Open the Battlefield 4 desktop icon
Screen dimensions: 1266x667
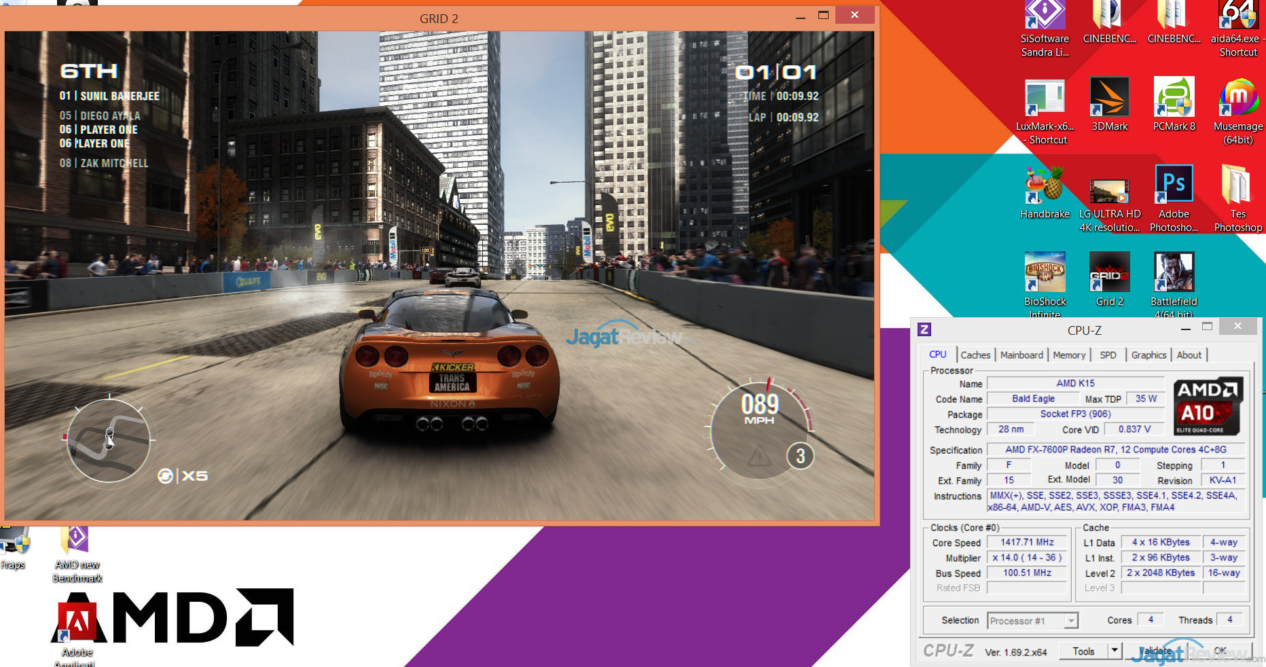[x=1174, y=273]
